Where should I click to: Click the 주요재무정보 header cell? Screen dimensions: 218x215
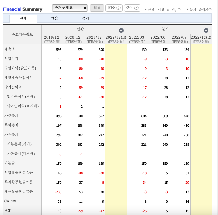point(22,34)
